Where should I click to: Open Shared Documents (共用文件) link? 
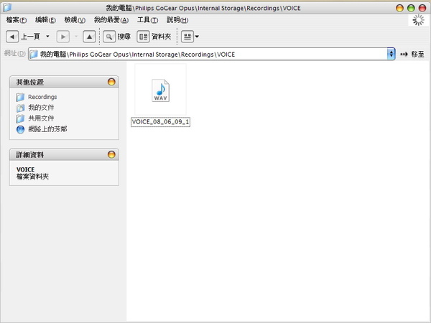(41, 118)
